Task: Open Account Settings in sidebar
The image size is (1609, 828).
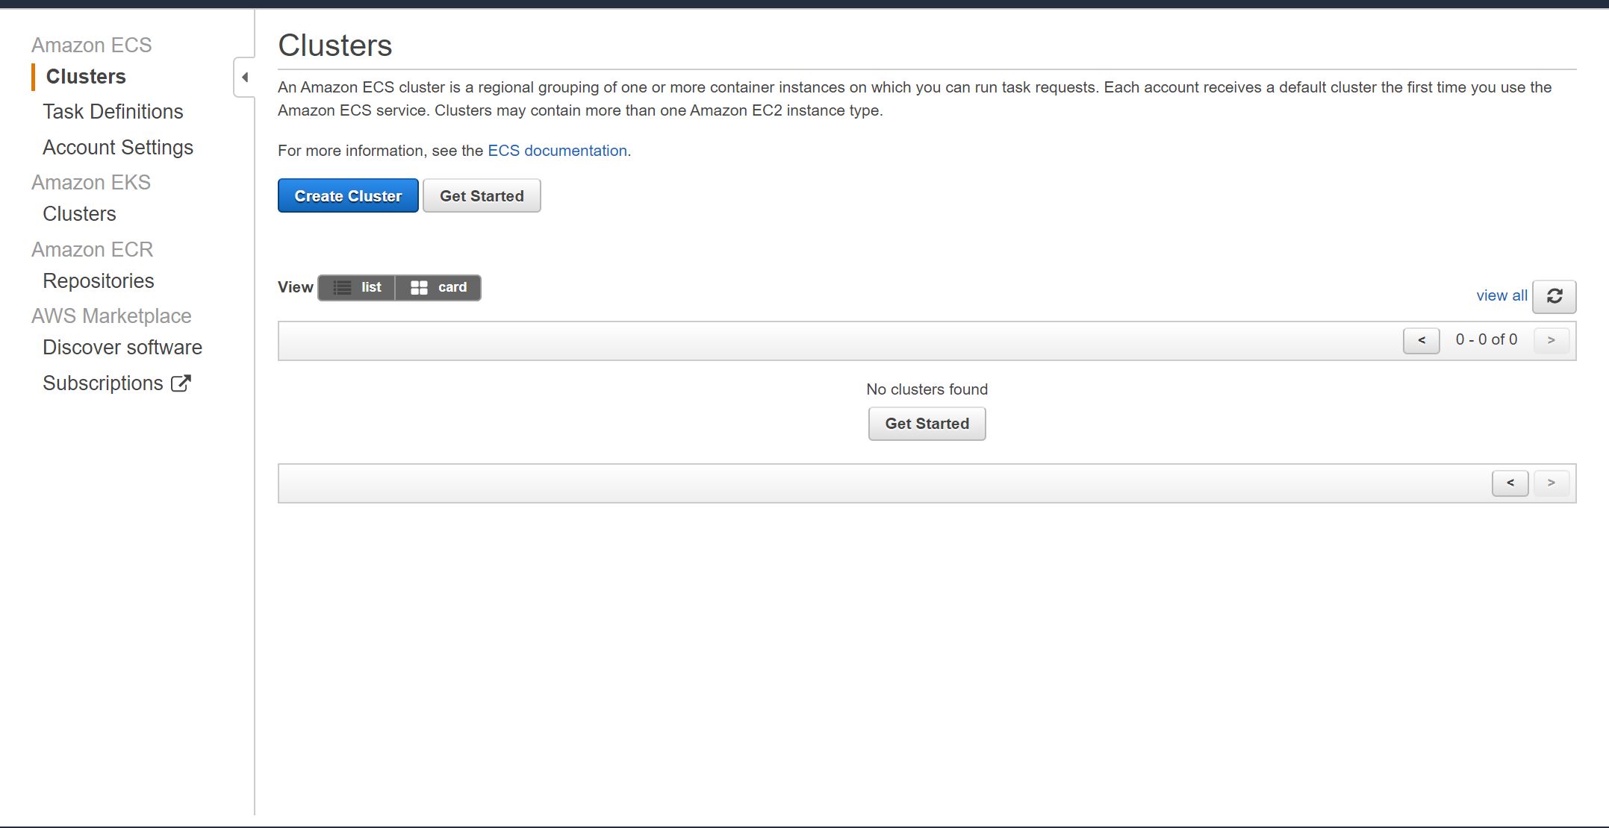Action: coord(118,147)
